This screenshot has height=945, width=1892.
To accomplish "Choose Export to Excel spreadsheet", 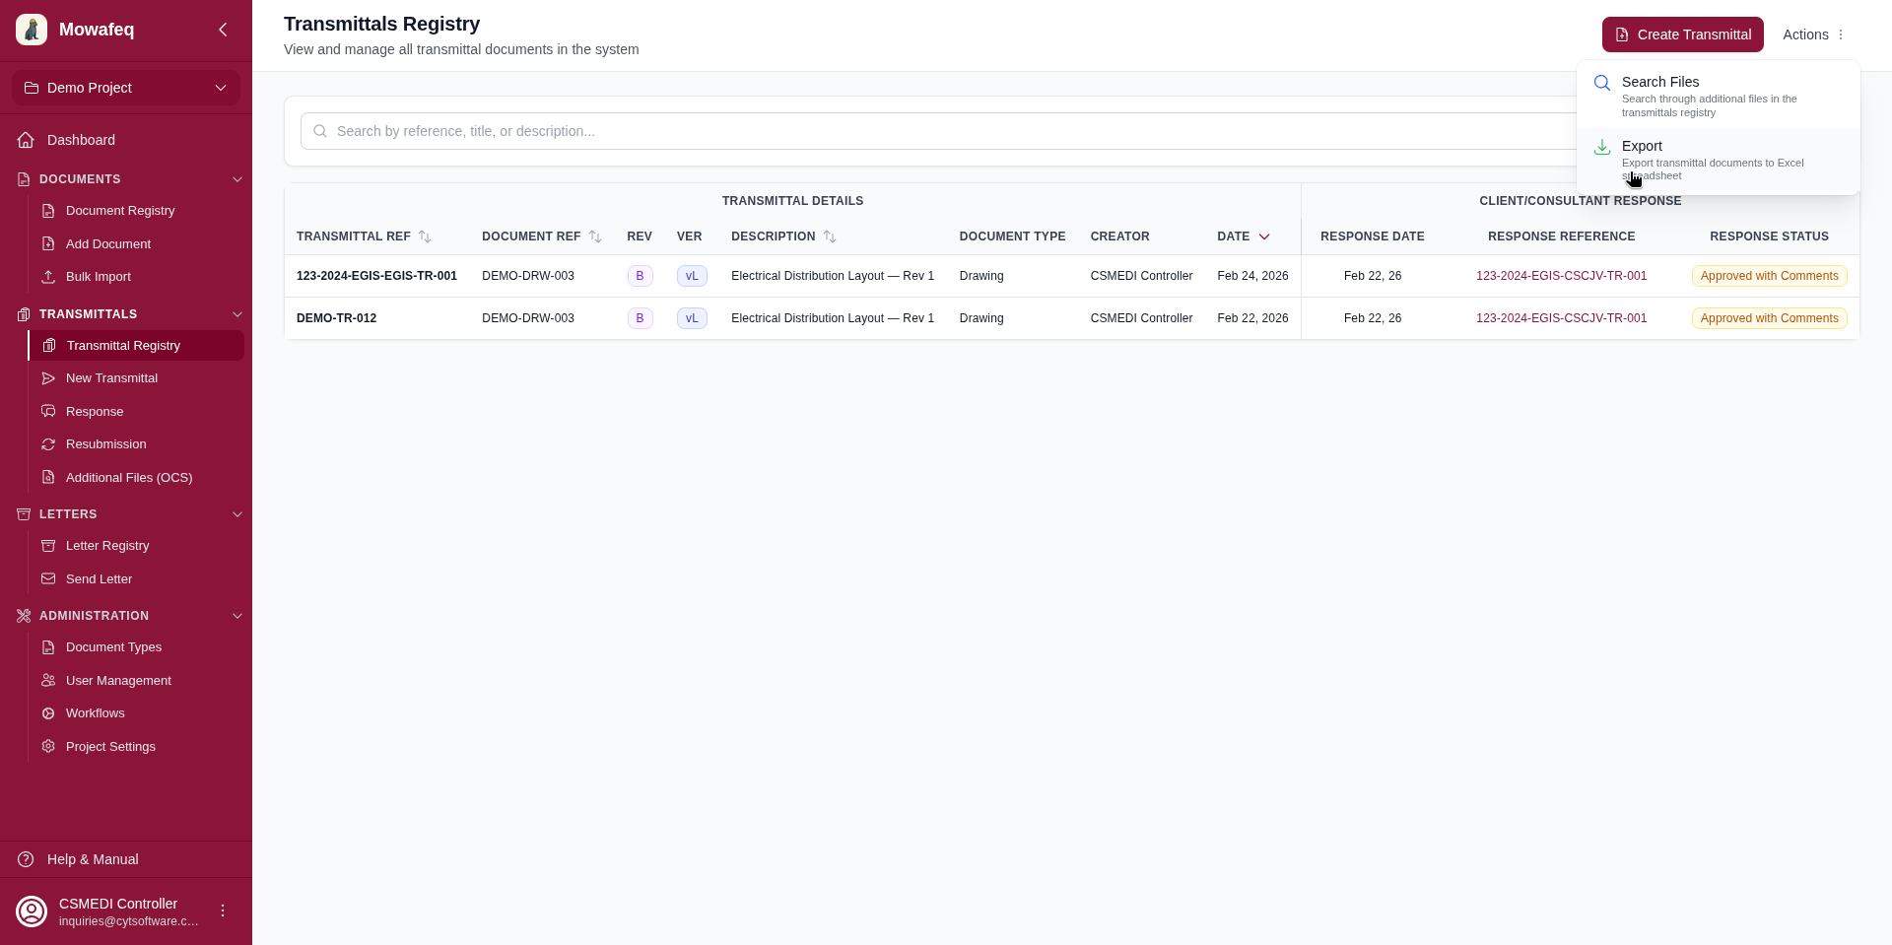I will click(1643, 146).
